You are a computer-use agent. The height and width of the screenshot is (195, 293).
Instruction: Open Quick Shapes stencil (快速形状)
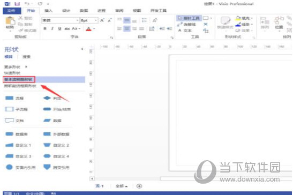[12, 73]
